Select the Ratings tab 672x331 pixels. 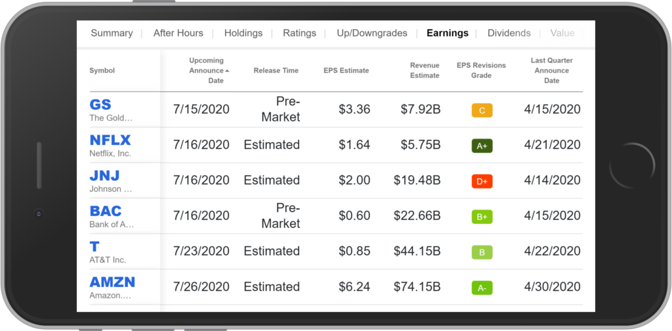click(x=299, y=33)
